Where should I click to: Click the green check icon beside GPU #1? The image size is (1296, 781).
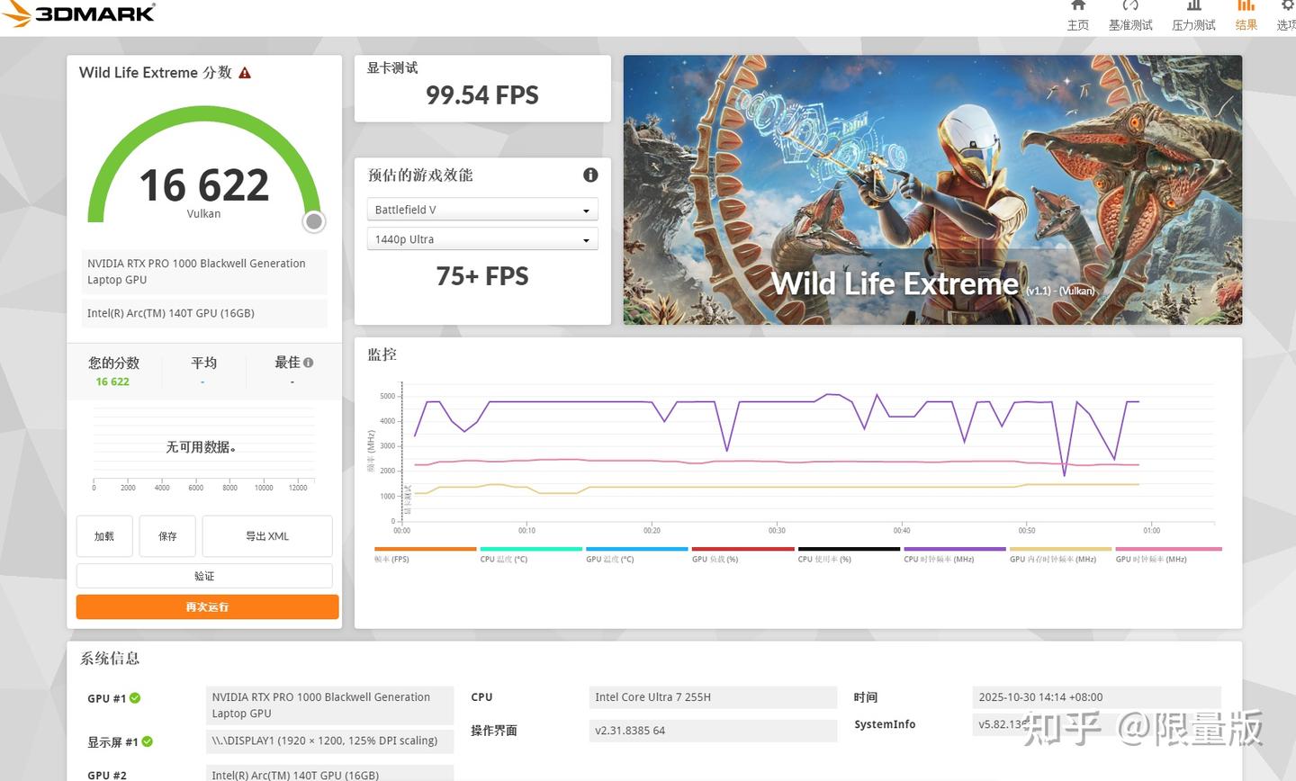135,698
